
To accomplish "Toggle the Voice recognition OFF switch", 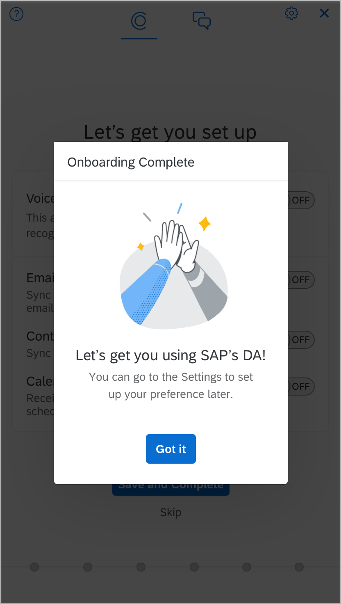I will (300, 200).
